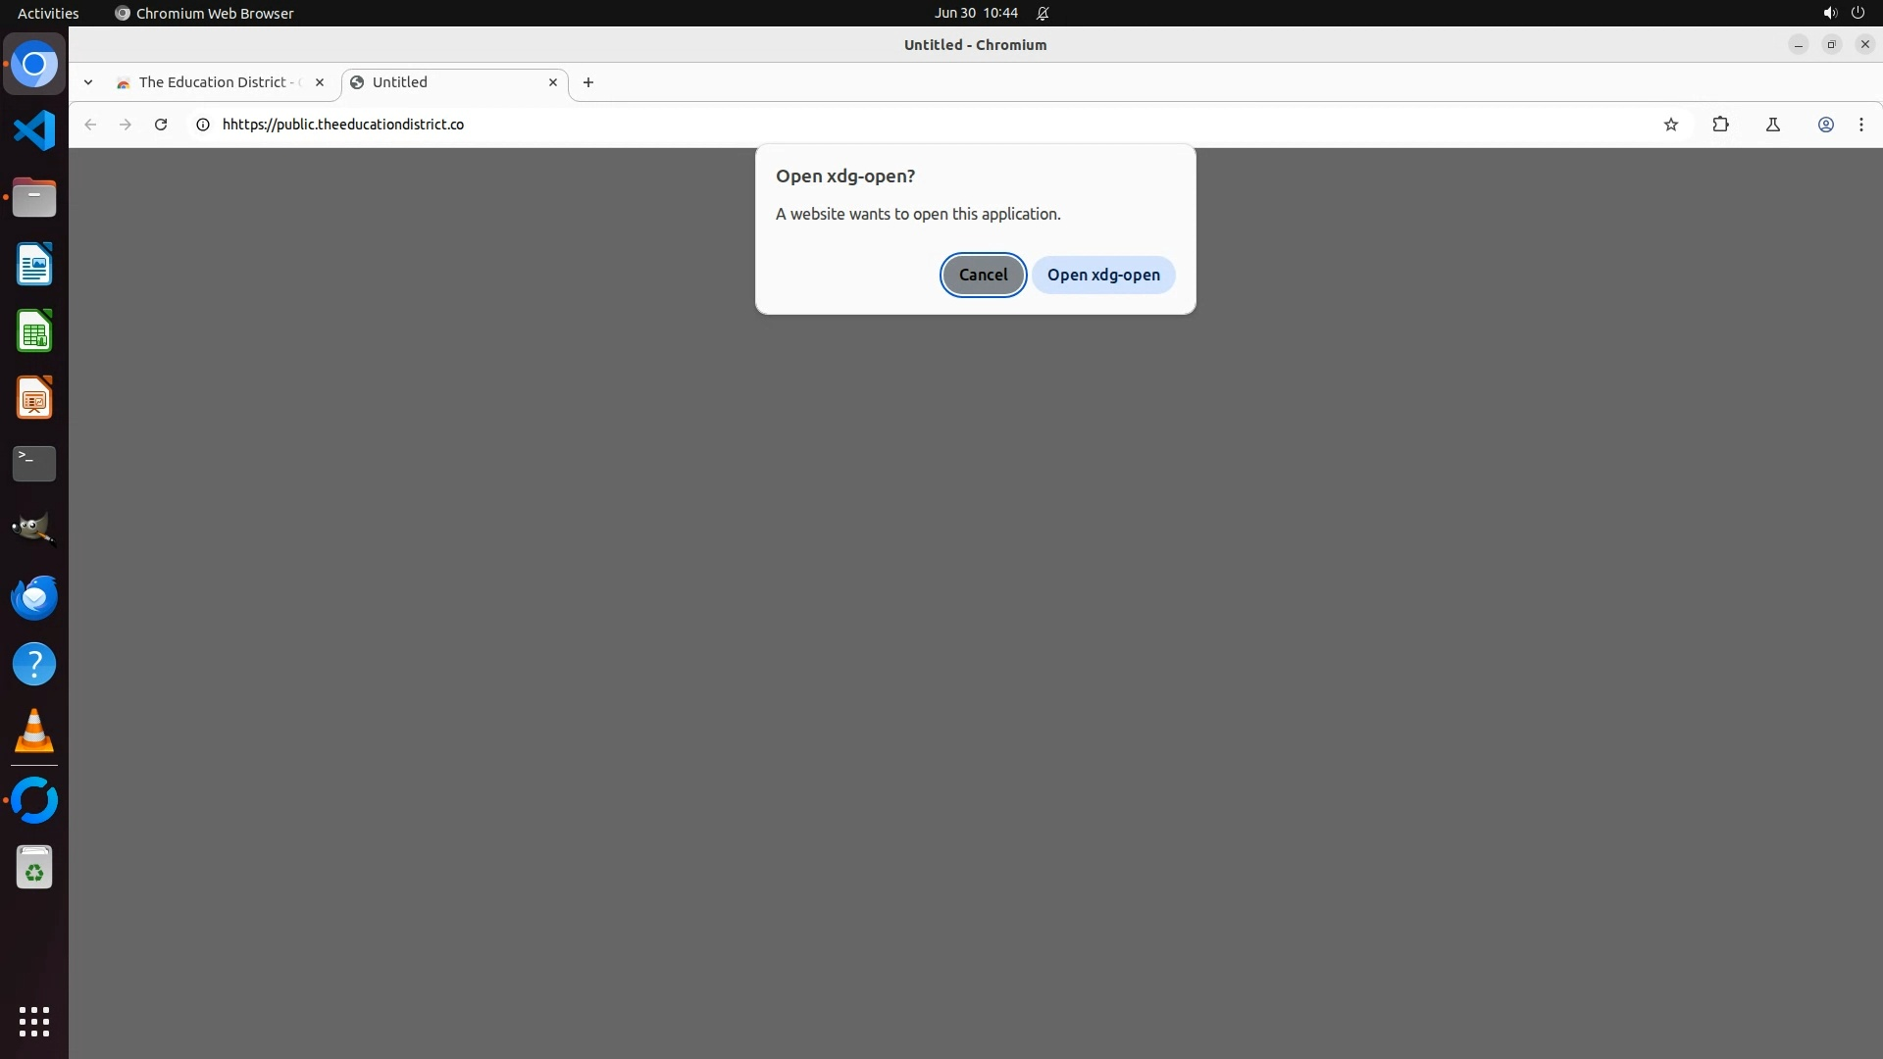Bookmark this tab with star icon
The height and width of the screenshot is (1059, 1883).
pyautogui.click(x=1670, y=125)
